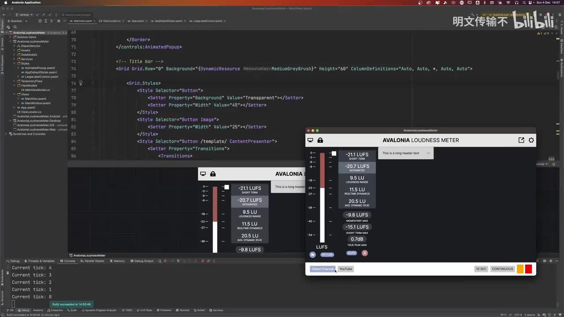Expand the Dependencies node
This screenshot has width=564, height=317.
click(14, 46)
